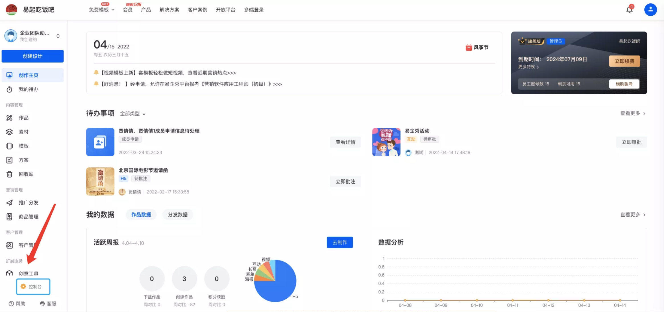Open 推广分发 under marketing management
Image resolution: width=664 pixels, height=312 pixels.
pyautogui.click(x=32, y=202)
